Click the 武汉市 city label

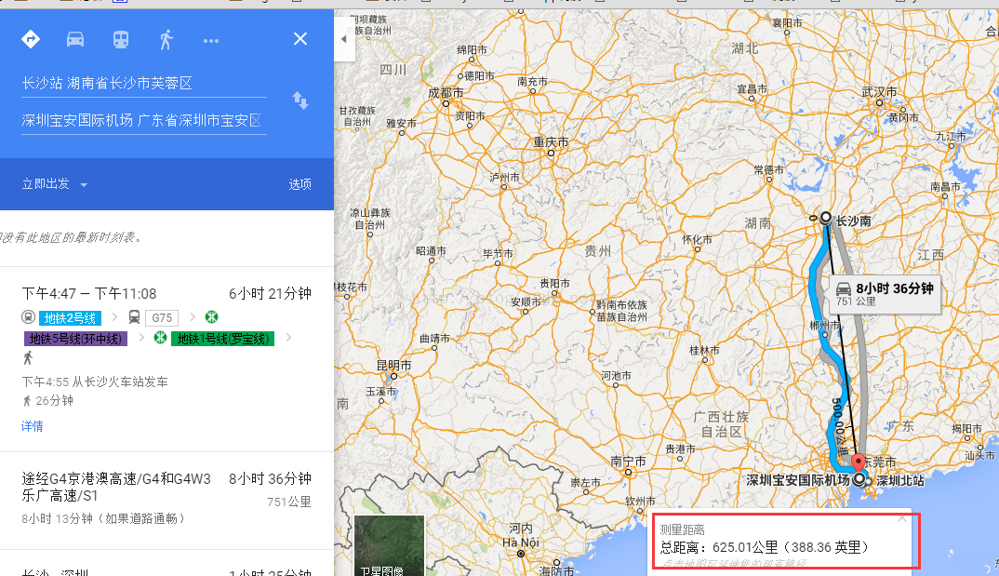pyautogui.click(x=879, y=92)
